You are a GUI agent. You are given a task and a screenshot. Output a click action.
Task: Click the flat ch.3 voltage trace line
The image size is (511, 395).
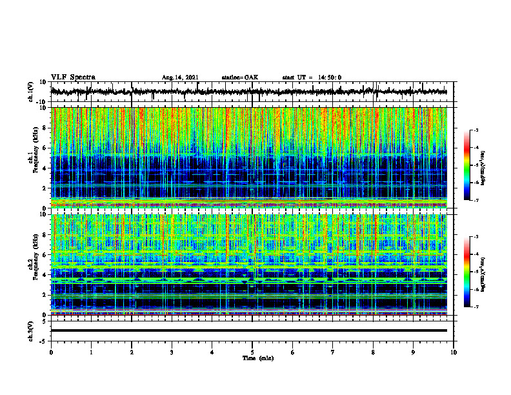(x=249, y=330)
